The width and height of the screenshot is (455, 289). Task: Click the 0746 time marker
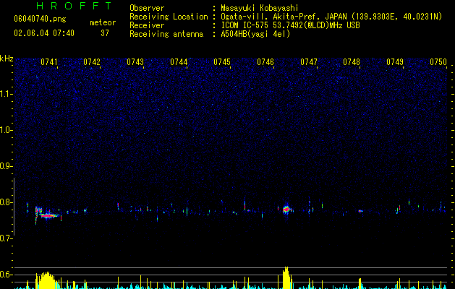pos(265,62)
